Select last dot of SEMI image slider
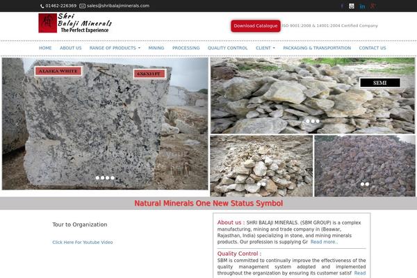The image size is (417, 278). 318,121
